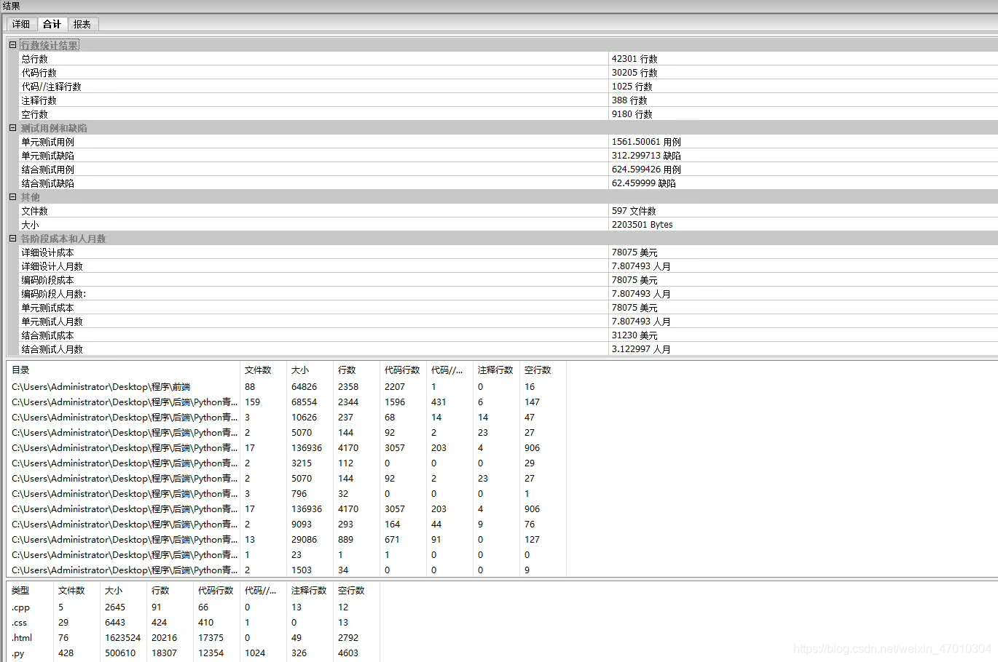Select the .css file type row

[x=193, y=623]
